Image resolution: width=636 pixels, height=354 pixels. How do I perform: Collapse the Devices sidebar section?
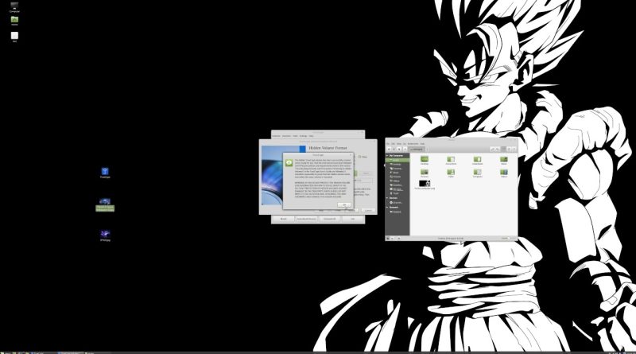click(387, 198)
